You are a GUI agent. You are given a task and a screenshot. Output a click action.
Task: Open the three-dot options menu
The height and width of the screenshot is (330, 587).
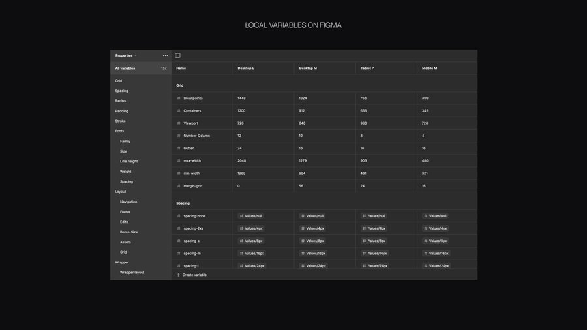pyautogui.click(x=165, y=55)
